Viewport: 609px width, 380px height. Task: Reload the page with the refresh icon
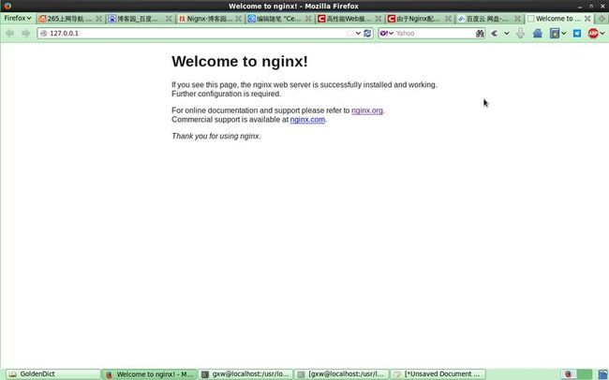tap(367, 34)
